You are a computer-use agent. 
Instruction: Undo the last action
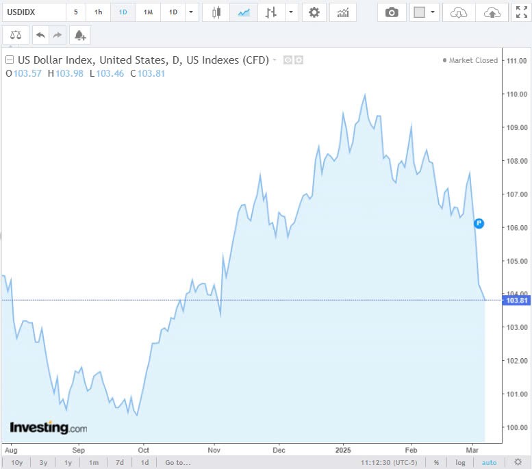click(40, 35)
